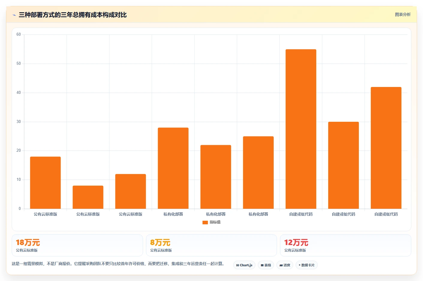Click the 数据卡片 tag chip
The width and height of the screenshot is (423, 281).
click(x=307, y=265)
